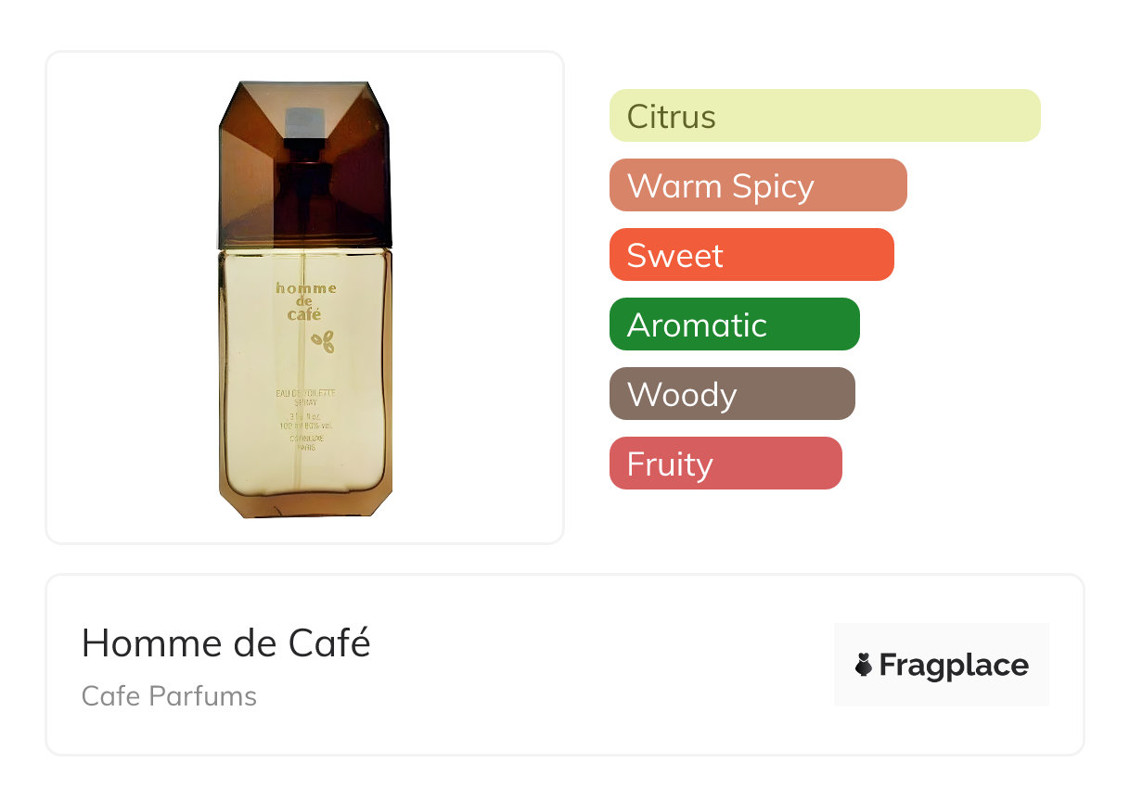Select the Warm Spicy accord bar

(x=757, y=185)
